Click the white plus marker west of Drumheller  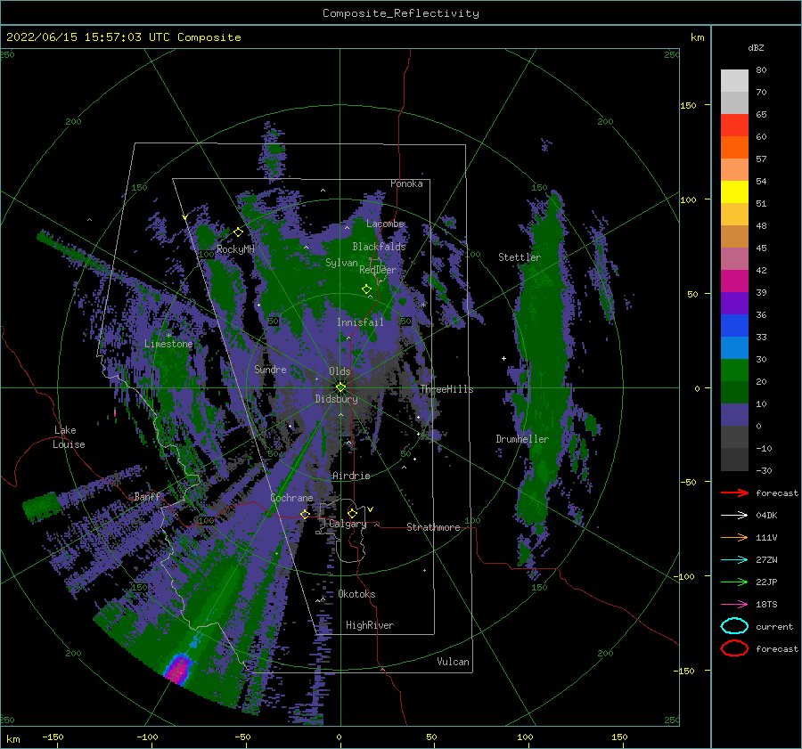(503, 358)
